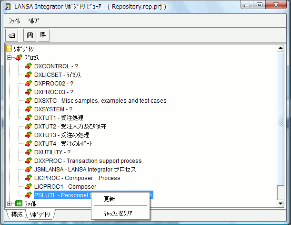Image resolution: width=291 pixels, height=225 pixels.
Task: Choose キャッシュをクリア from context menu
Action: coord(118,213)
